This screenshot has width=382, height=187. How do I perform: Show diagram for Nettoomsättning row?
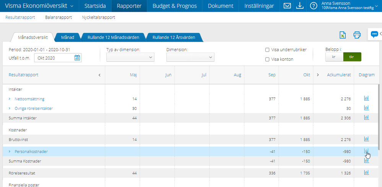[366, 98]
